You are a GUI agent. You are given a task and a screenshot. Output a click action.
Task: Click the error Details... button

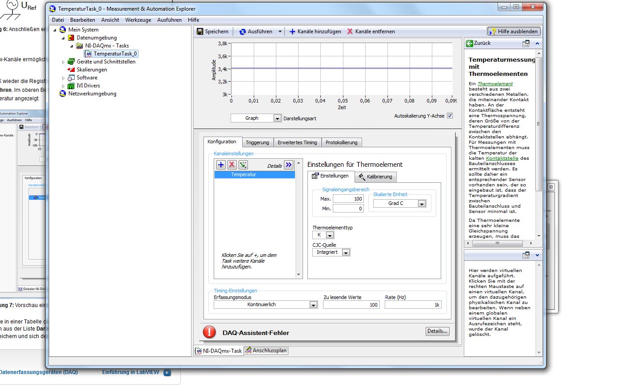click(x=437, y=331)
